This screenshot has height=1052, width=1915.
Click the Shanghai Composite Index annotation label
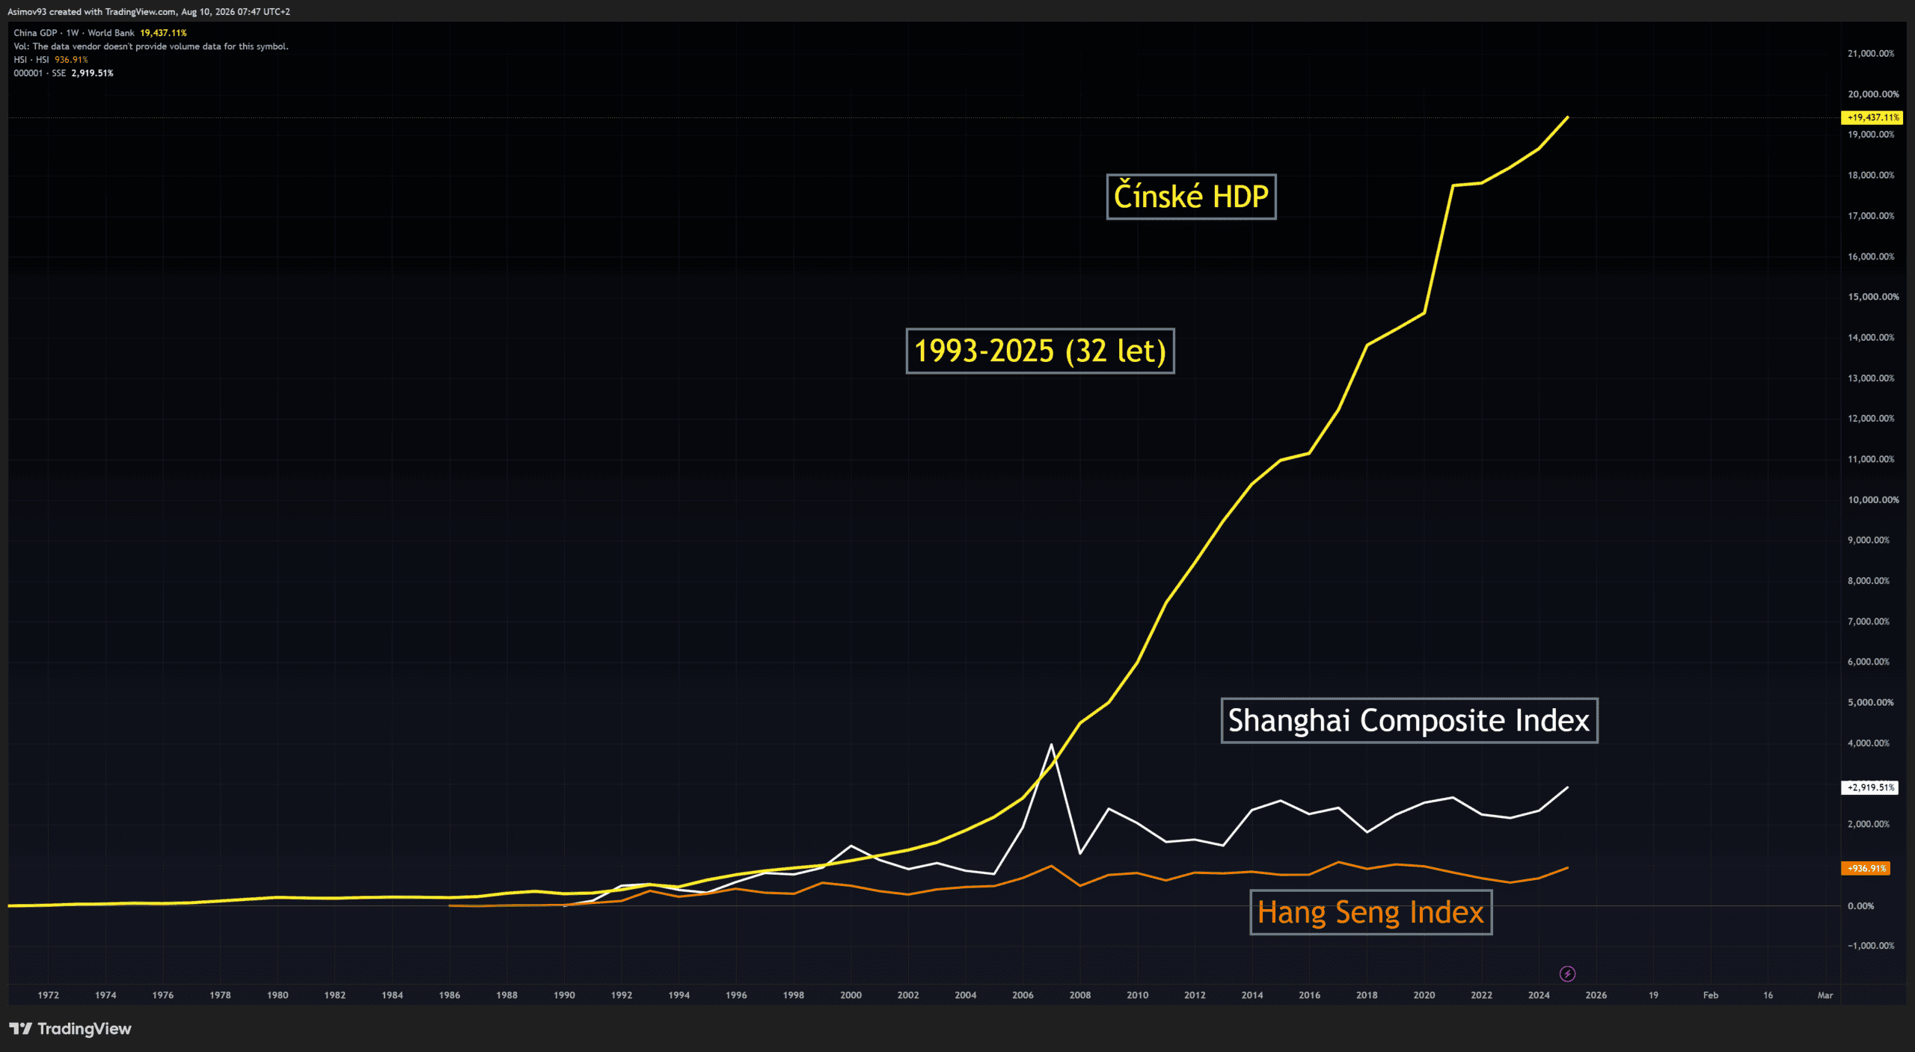coord(1409,720)
